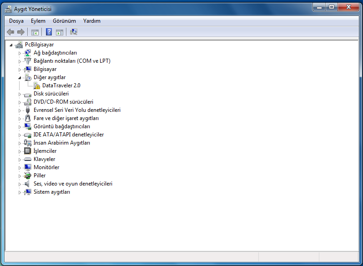Select the Piller label
The image size is (363, 266).
click(40, 176)
